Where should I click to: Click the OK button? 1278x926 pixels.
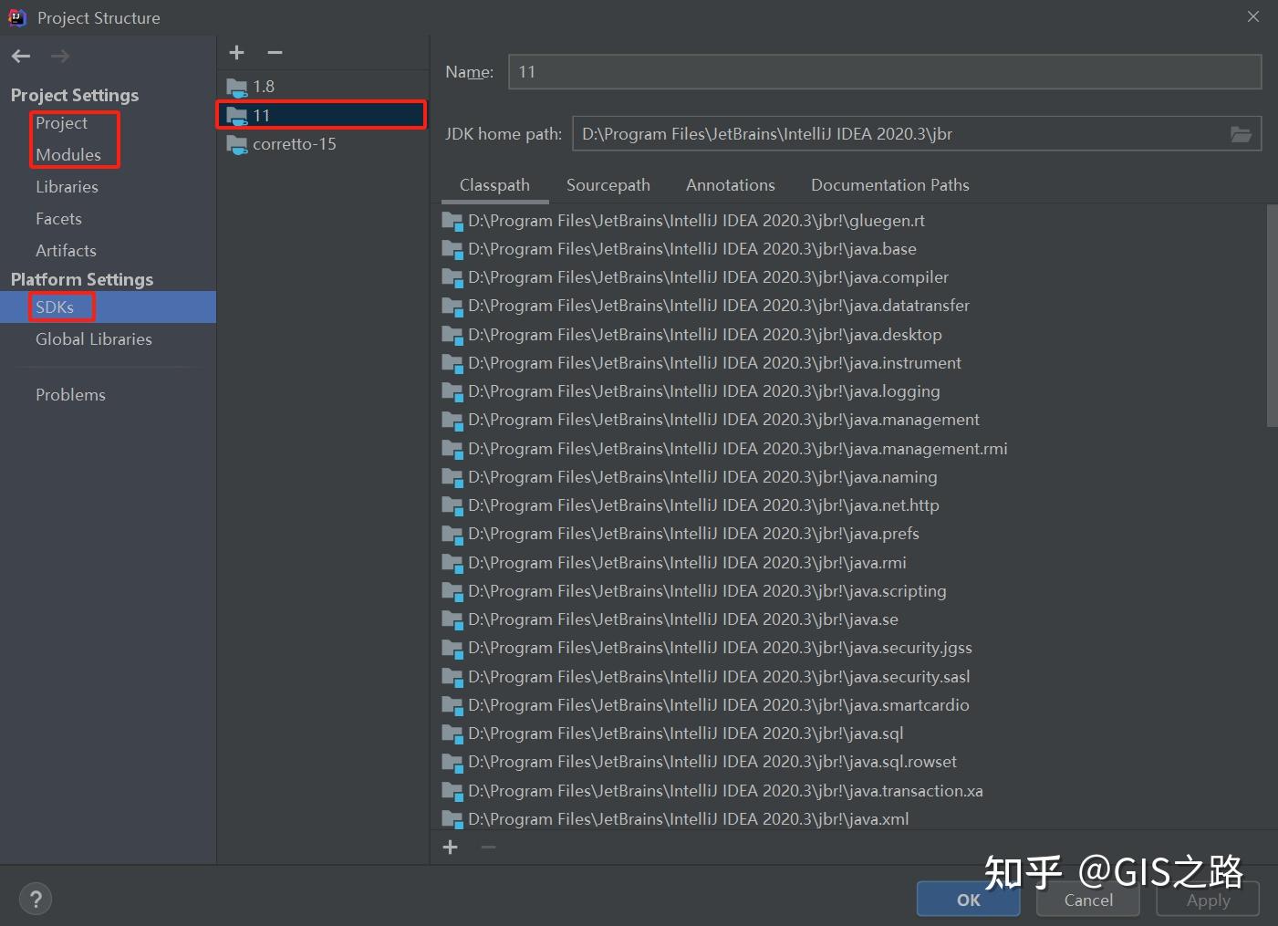[969, 900]
